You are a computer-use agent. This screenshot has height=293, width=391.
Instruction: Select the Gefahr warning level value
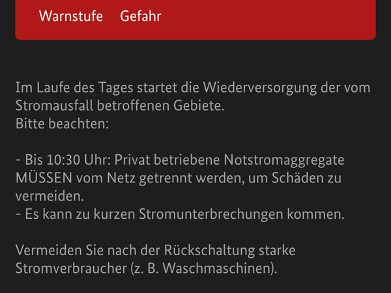pos(141,16)
